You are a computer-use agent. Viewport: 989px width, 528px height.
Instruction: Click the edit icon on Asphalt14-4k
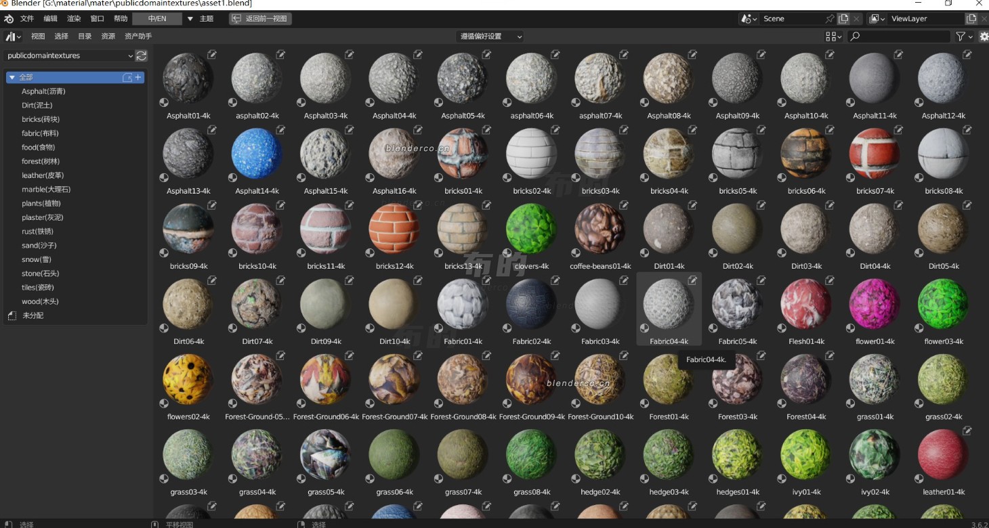tap(280, 129)
